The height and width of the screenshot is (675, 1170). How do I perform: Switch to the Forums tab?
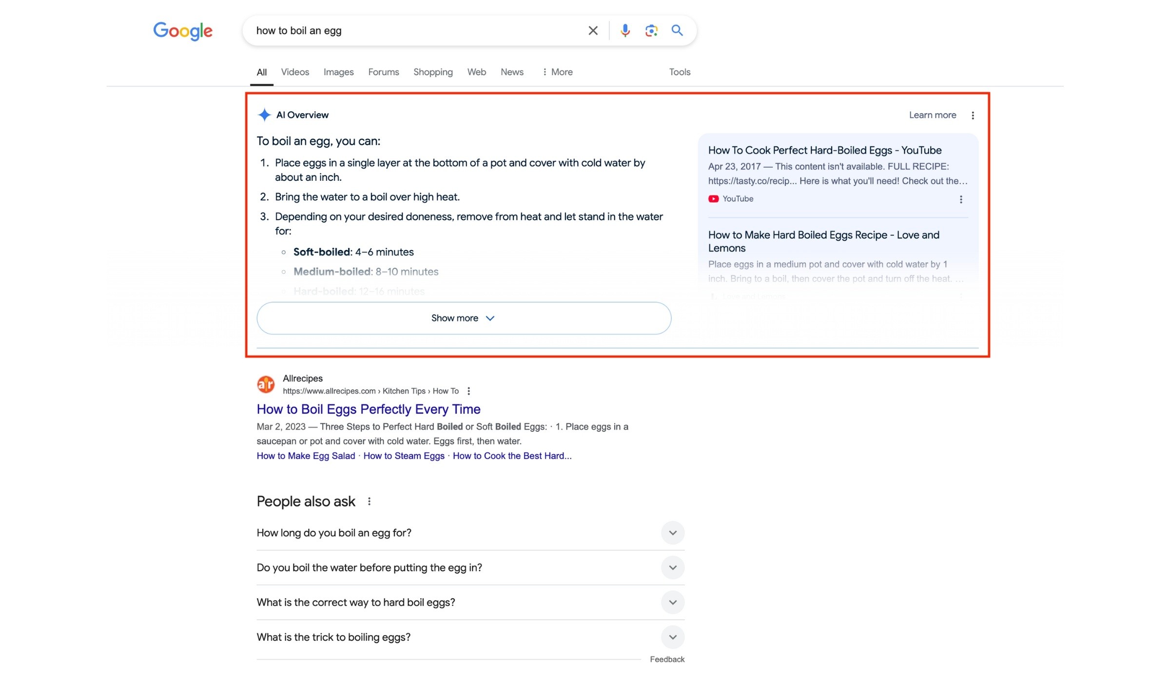[383, 72]
